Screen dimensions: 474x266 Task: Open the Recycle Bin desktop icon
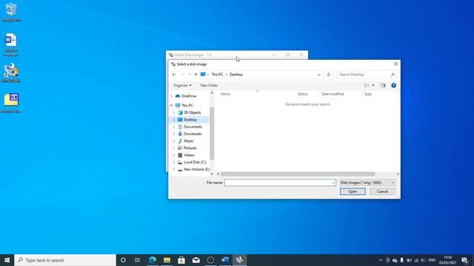pos(11,12)
